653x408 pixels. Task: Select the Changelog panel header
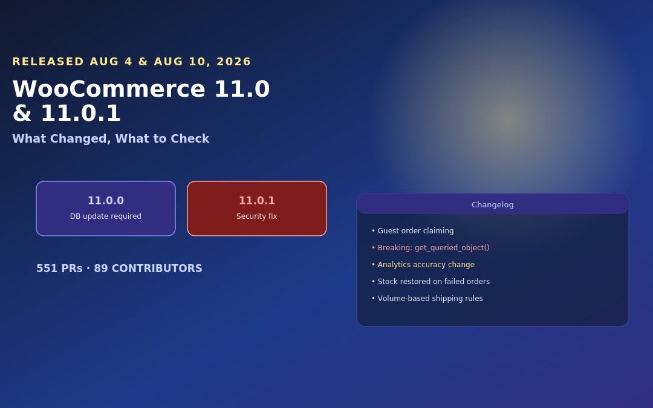[x=493, y=204]
